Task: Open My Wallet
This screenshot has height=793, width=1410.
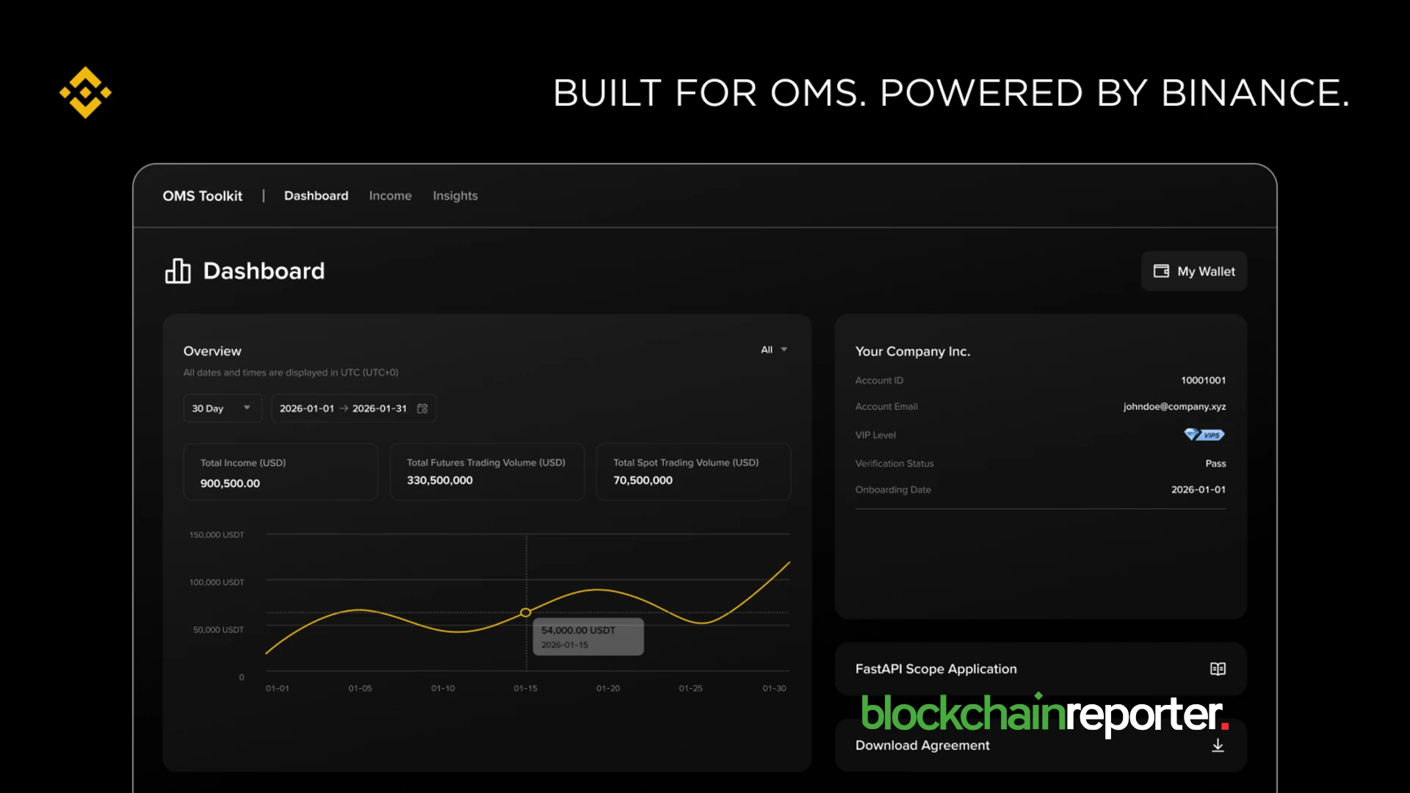Action: (1194, 271)
